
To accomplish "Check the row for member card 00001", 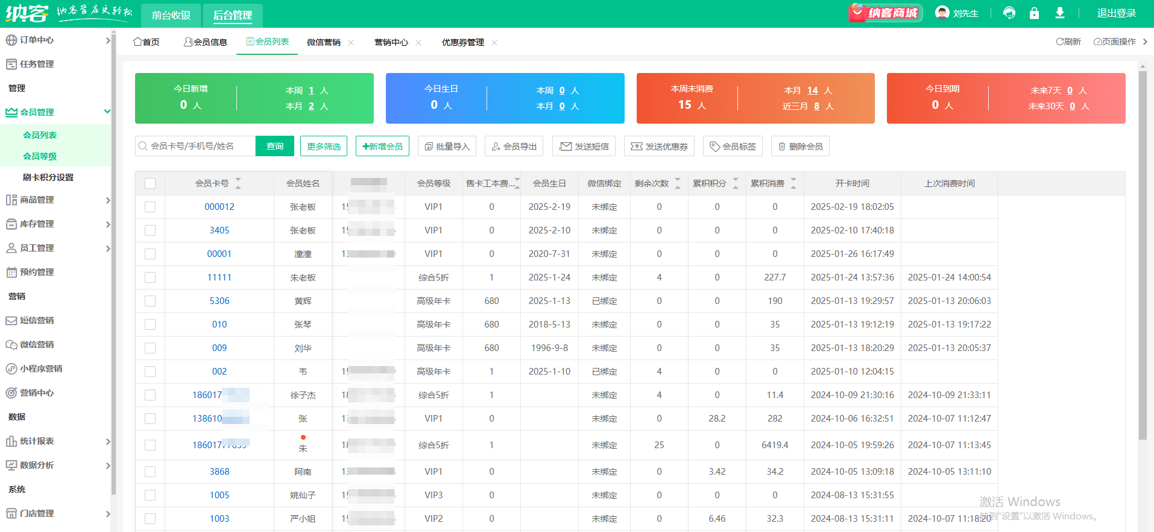I will coord(150,254).
